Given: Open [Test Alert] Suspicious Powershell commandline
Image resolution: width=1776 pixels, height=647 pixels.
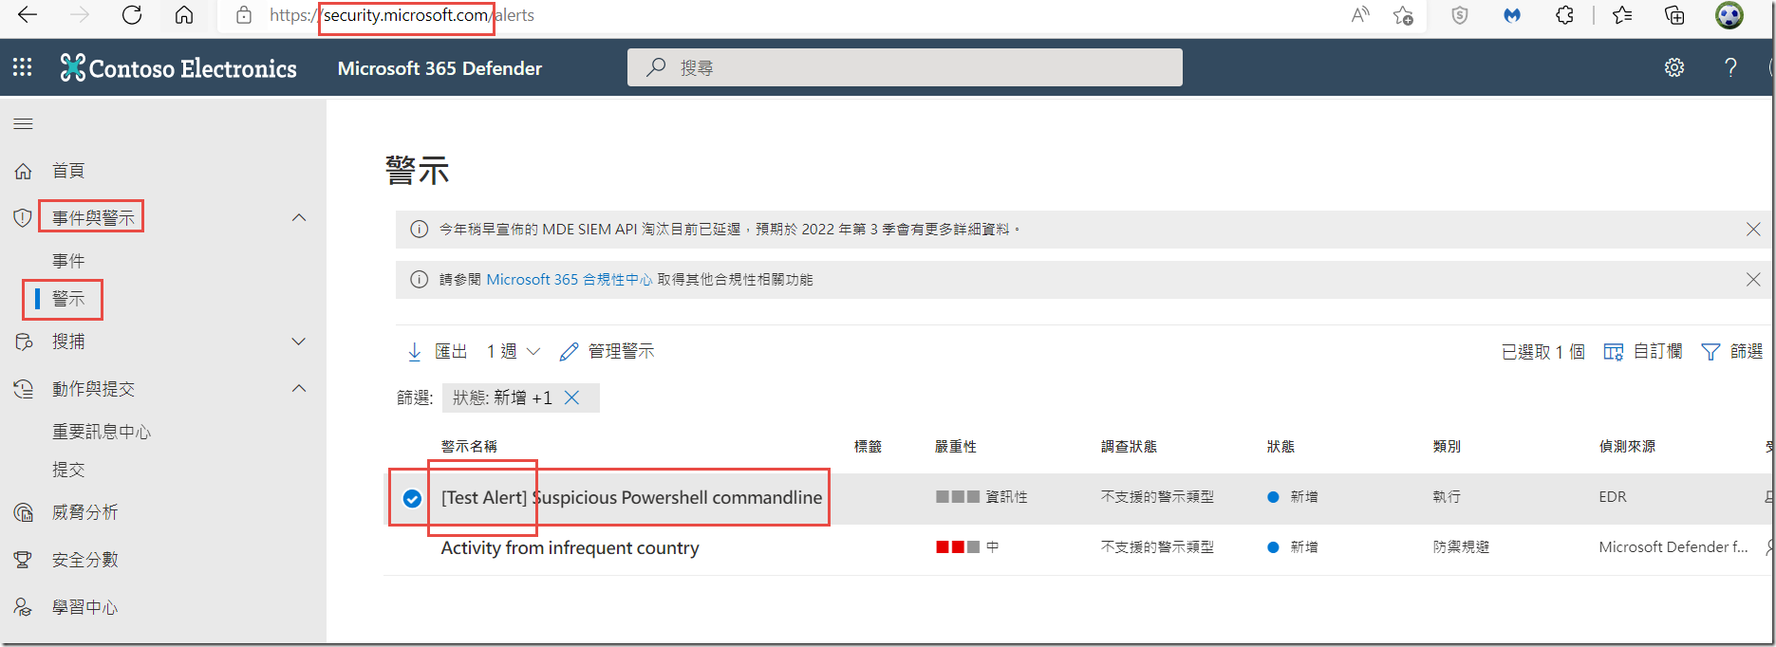Looking at the screenshot, I should click(631, 498).
